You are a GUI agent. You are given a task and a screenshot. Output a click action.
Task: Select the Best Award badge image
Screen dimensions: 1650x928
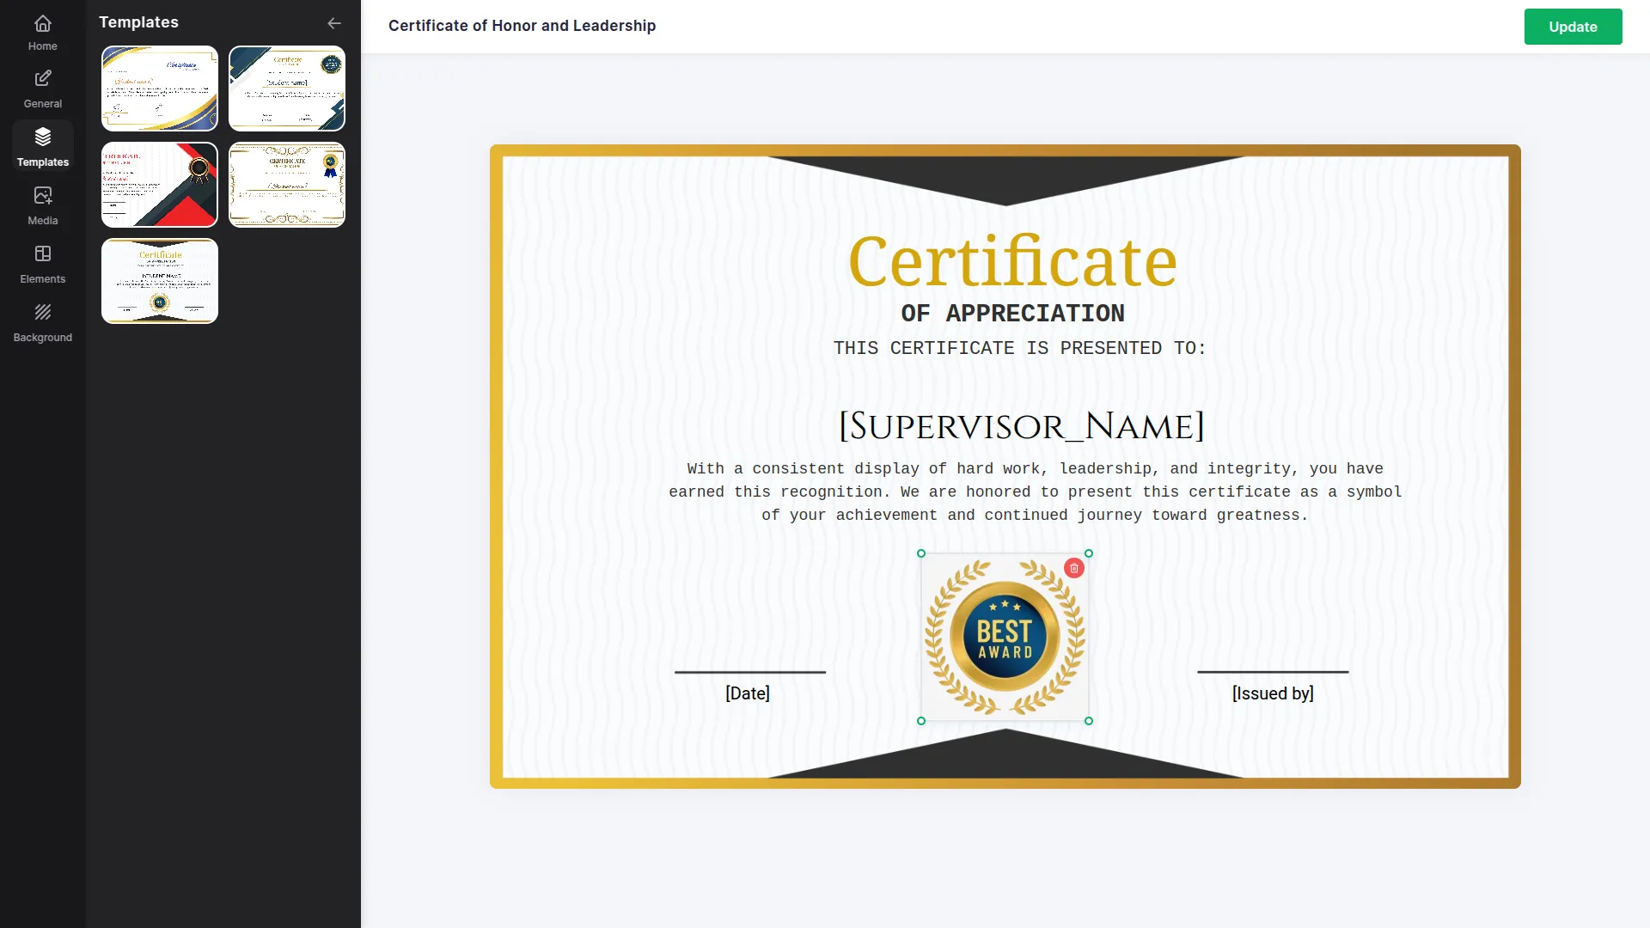1005,638
